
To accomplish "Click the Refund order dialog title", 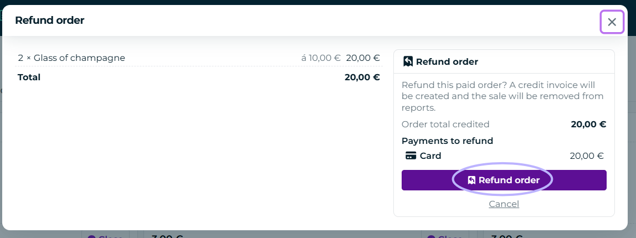I will tap(49, 20).
